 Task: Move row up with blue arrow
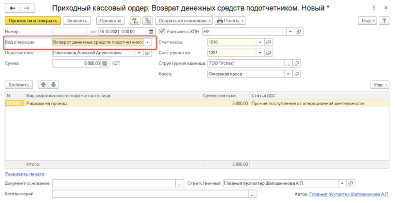coord(44,85)
